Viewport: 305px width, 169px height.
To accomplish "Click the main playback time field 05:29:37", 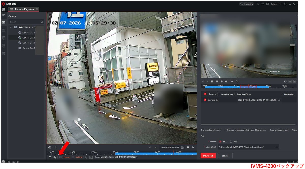I will [x=169, y=147].
